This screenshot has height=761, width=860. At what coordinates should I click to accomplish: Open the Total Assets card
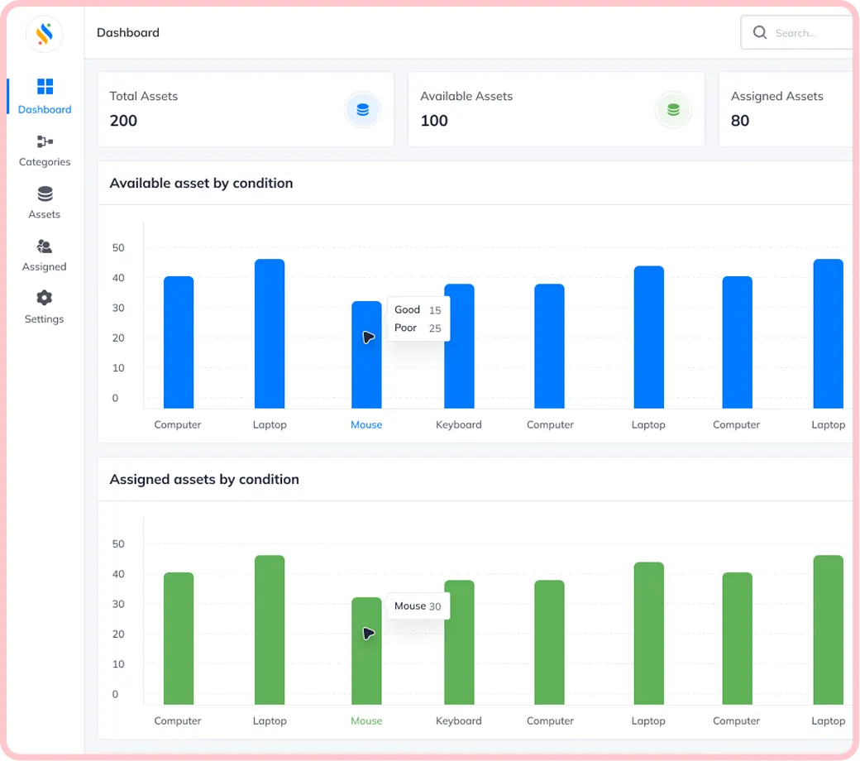246,109
